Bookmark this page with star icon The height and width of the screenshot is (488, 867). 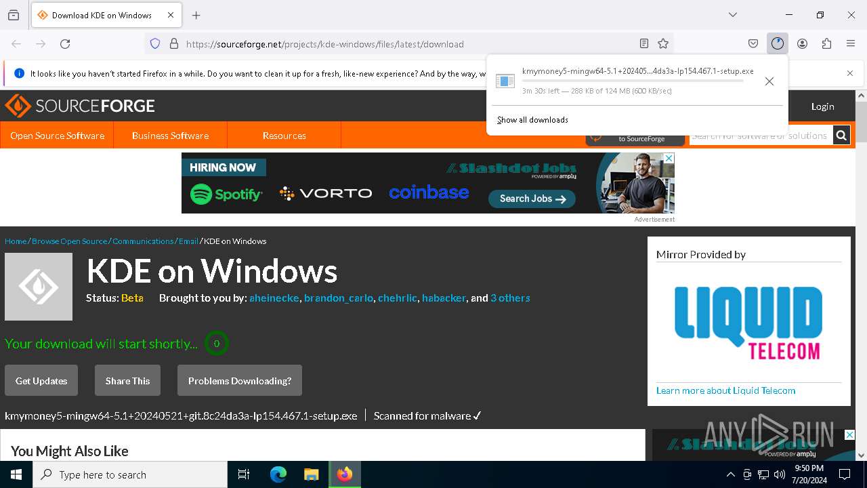pyautogui.click(x=663, y=43)
